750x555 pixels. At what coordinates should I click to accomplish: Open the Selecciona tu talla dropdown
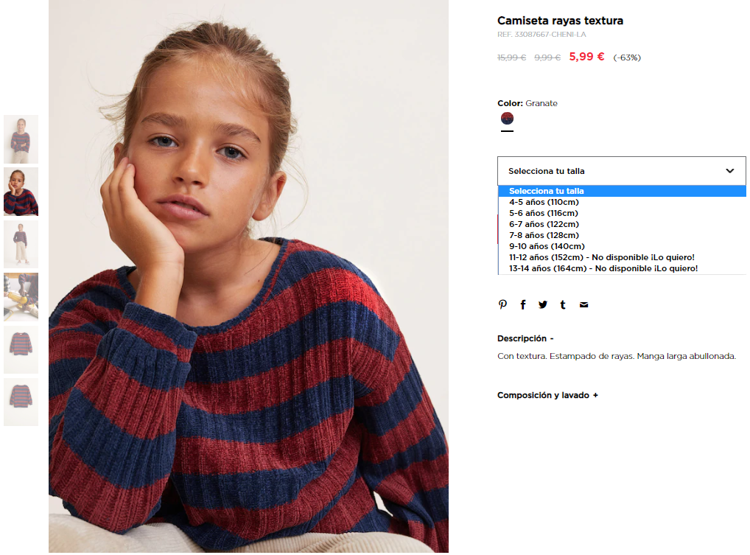point(621,171)
